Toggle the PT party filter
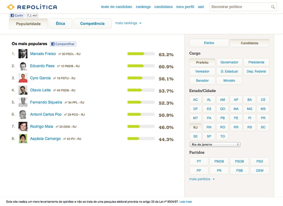 [x=198, y=161]
